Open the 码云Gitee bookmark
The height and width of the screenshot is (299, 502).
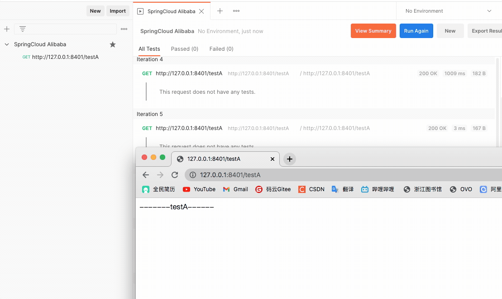[273, 189]
